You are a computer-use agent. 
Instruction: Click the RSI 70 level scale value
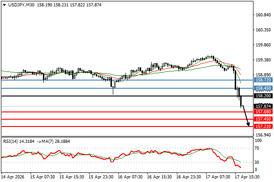pyautogui.click(x=258, y=148)
